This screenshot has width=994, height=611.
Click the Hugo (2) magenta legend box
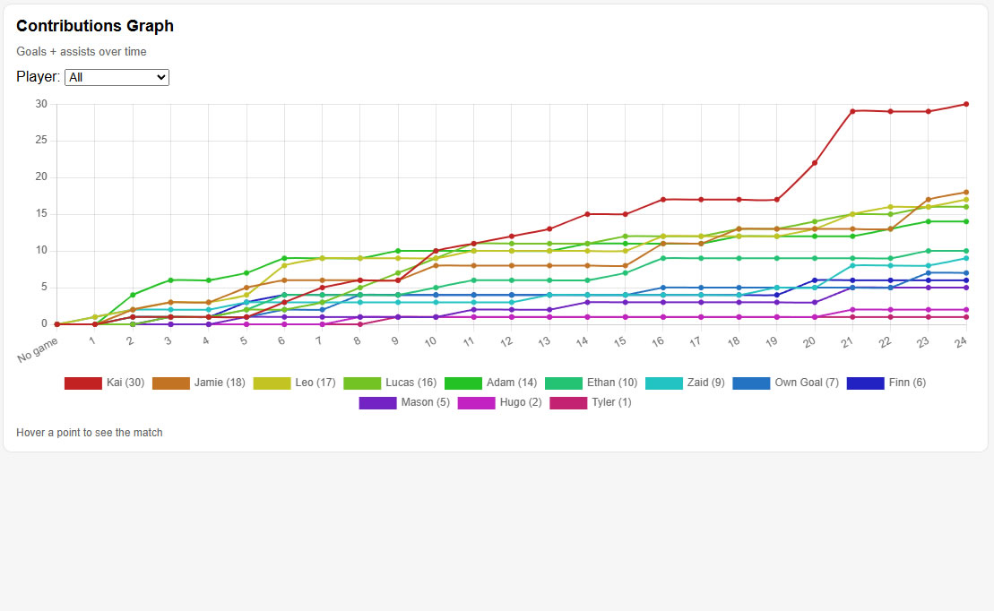pyautogui.click(x=478, y=402)
